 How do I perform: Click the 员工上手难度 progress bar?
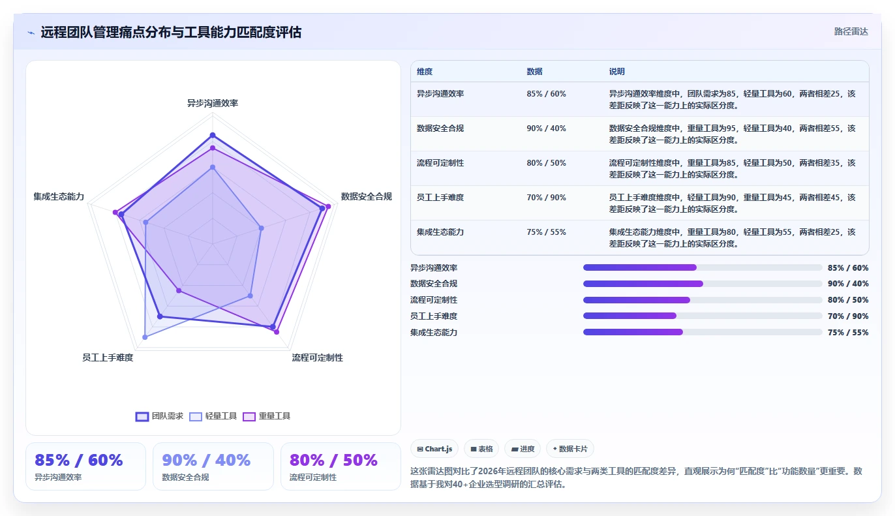pos(703,316)
